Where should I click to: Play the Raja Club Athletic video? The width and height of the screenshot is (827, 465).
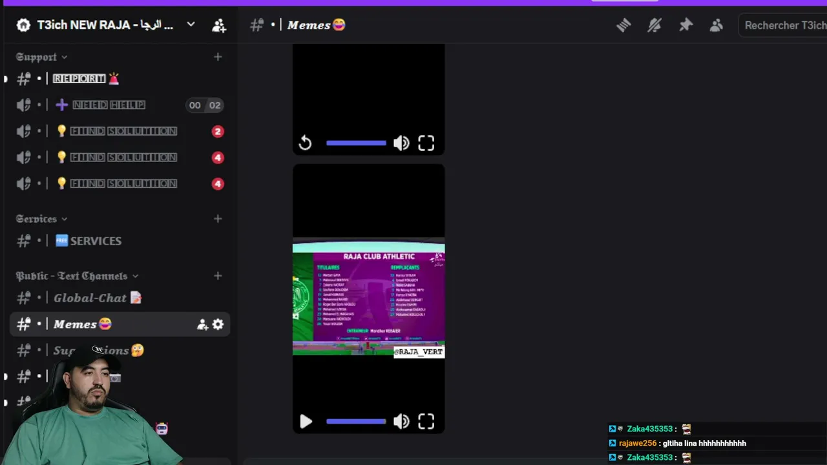[306, 422]
